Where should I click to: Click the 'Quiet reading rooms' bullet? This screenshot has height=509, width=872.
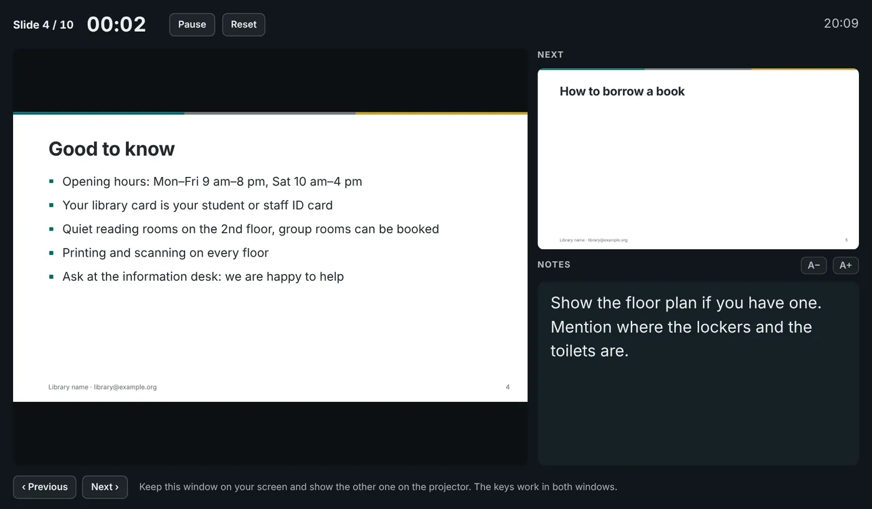pos(250,229)
